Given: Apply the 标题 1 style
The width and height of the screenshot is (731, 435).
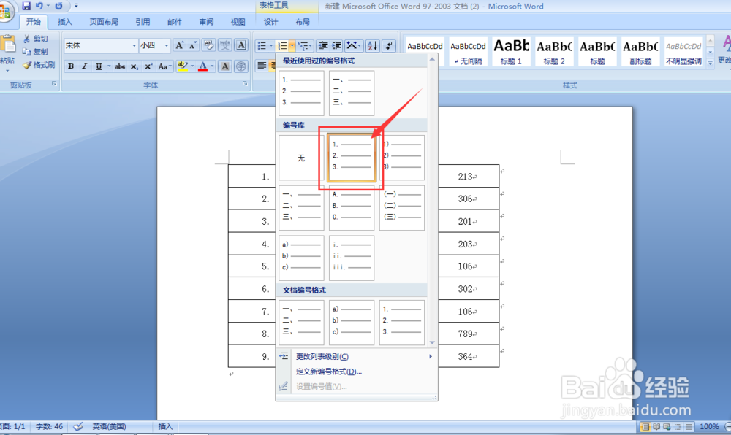Looking at the screenshot, I should click(x=511, y=52).
